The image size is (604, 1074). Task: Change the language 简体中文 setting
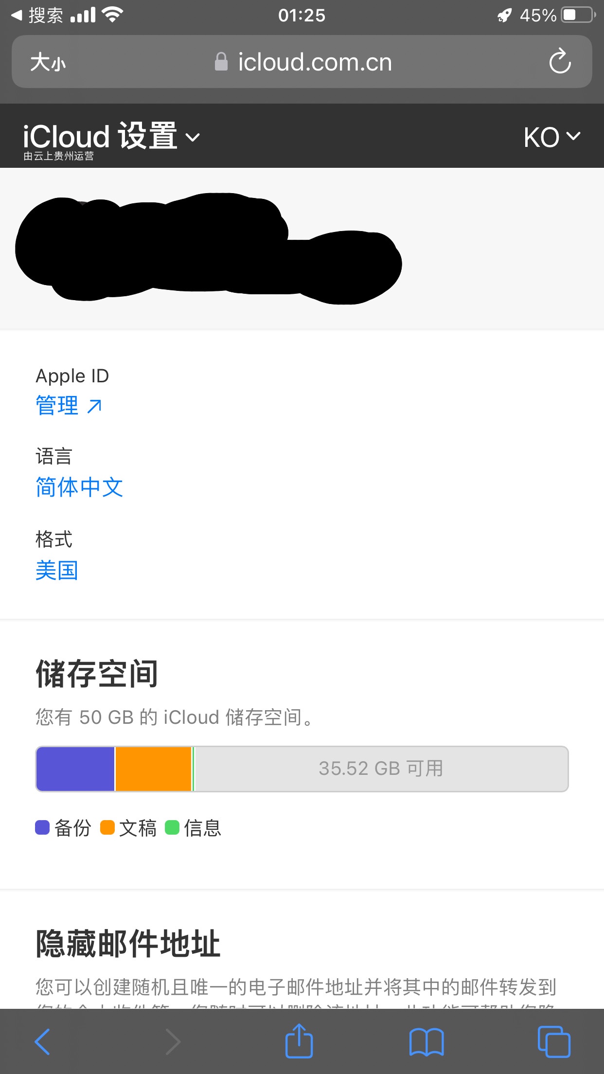(x=79, y=487)
